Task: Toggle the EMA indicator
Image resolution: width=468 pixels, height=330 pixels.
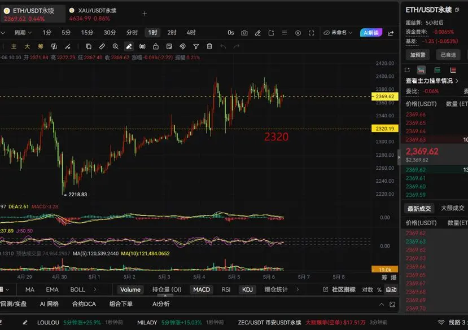Action: pos(53,289)
